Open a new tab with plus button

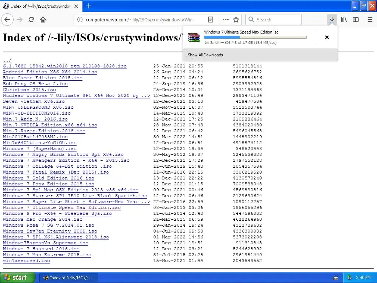[x=89, y=6]
